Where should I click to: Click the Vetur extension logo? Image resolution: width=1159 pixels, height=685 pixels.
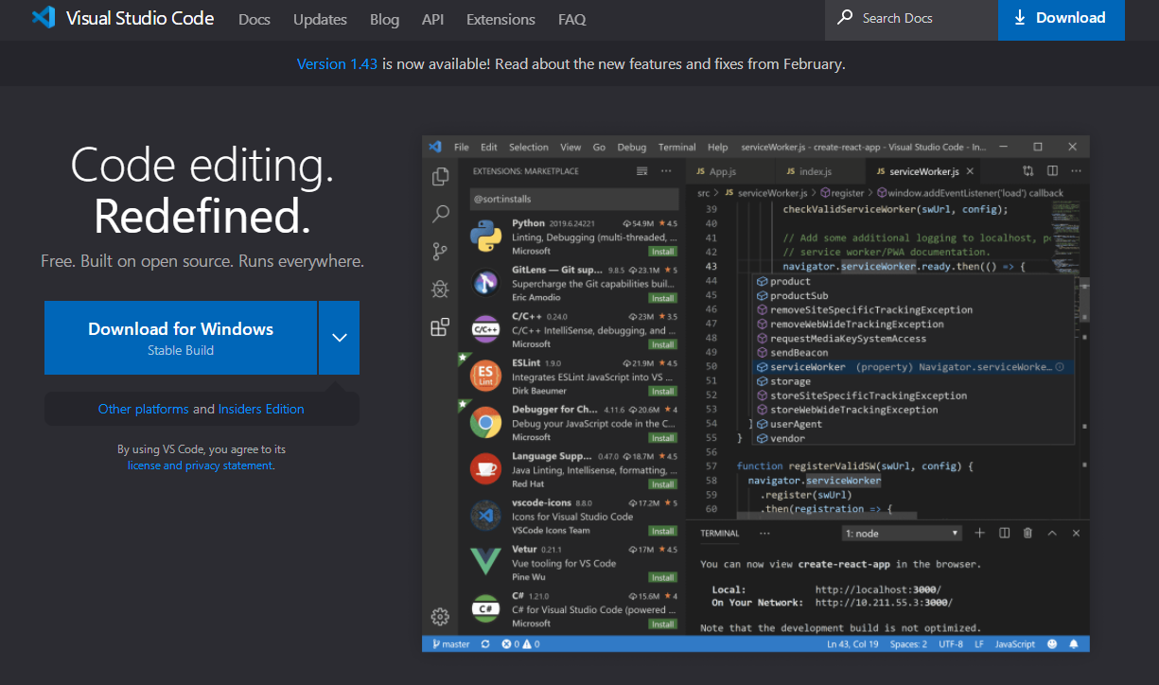click(485, 561)
